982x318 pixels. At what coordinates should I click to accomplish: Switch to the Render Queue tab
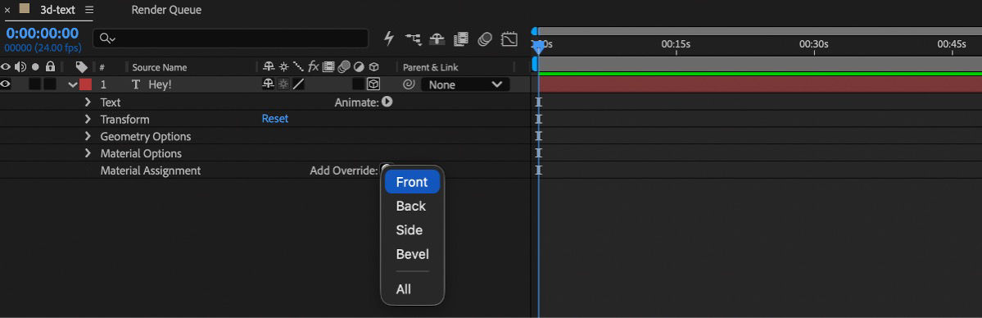point(166,10)
